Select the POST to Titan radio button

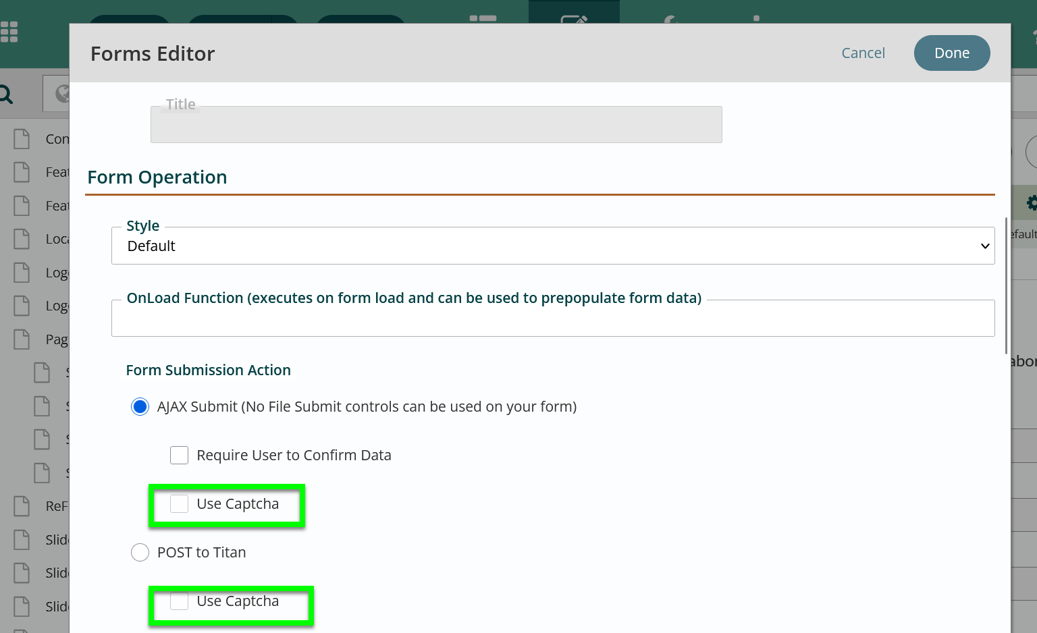pyautogui.click(x=140, y=552)
